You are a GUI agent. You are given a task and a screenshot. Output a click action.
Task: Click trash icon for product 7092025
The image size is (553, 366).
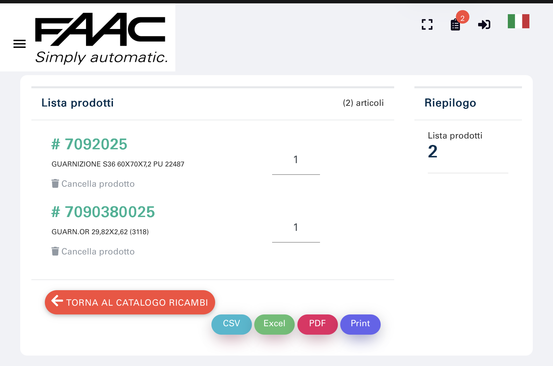pyautogui.click(x=55, y=184)
